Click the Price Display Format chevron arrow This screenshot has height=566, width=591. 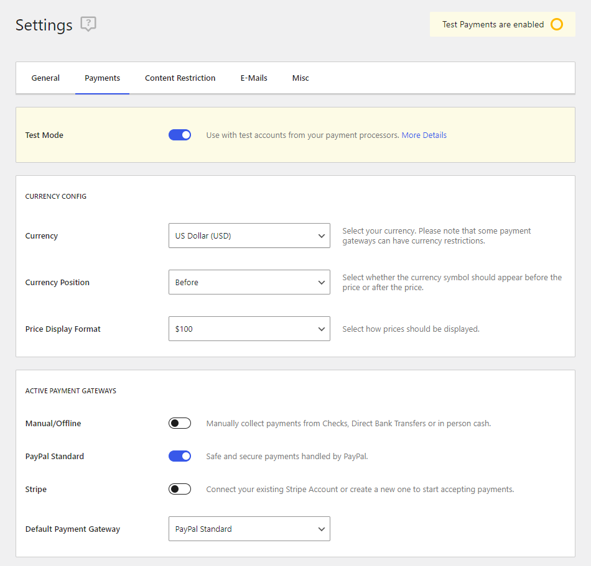[321, 329]
